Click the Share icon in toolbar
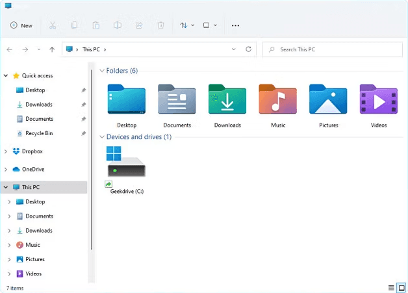 tap(139, 25)
